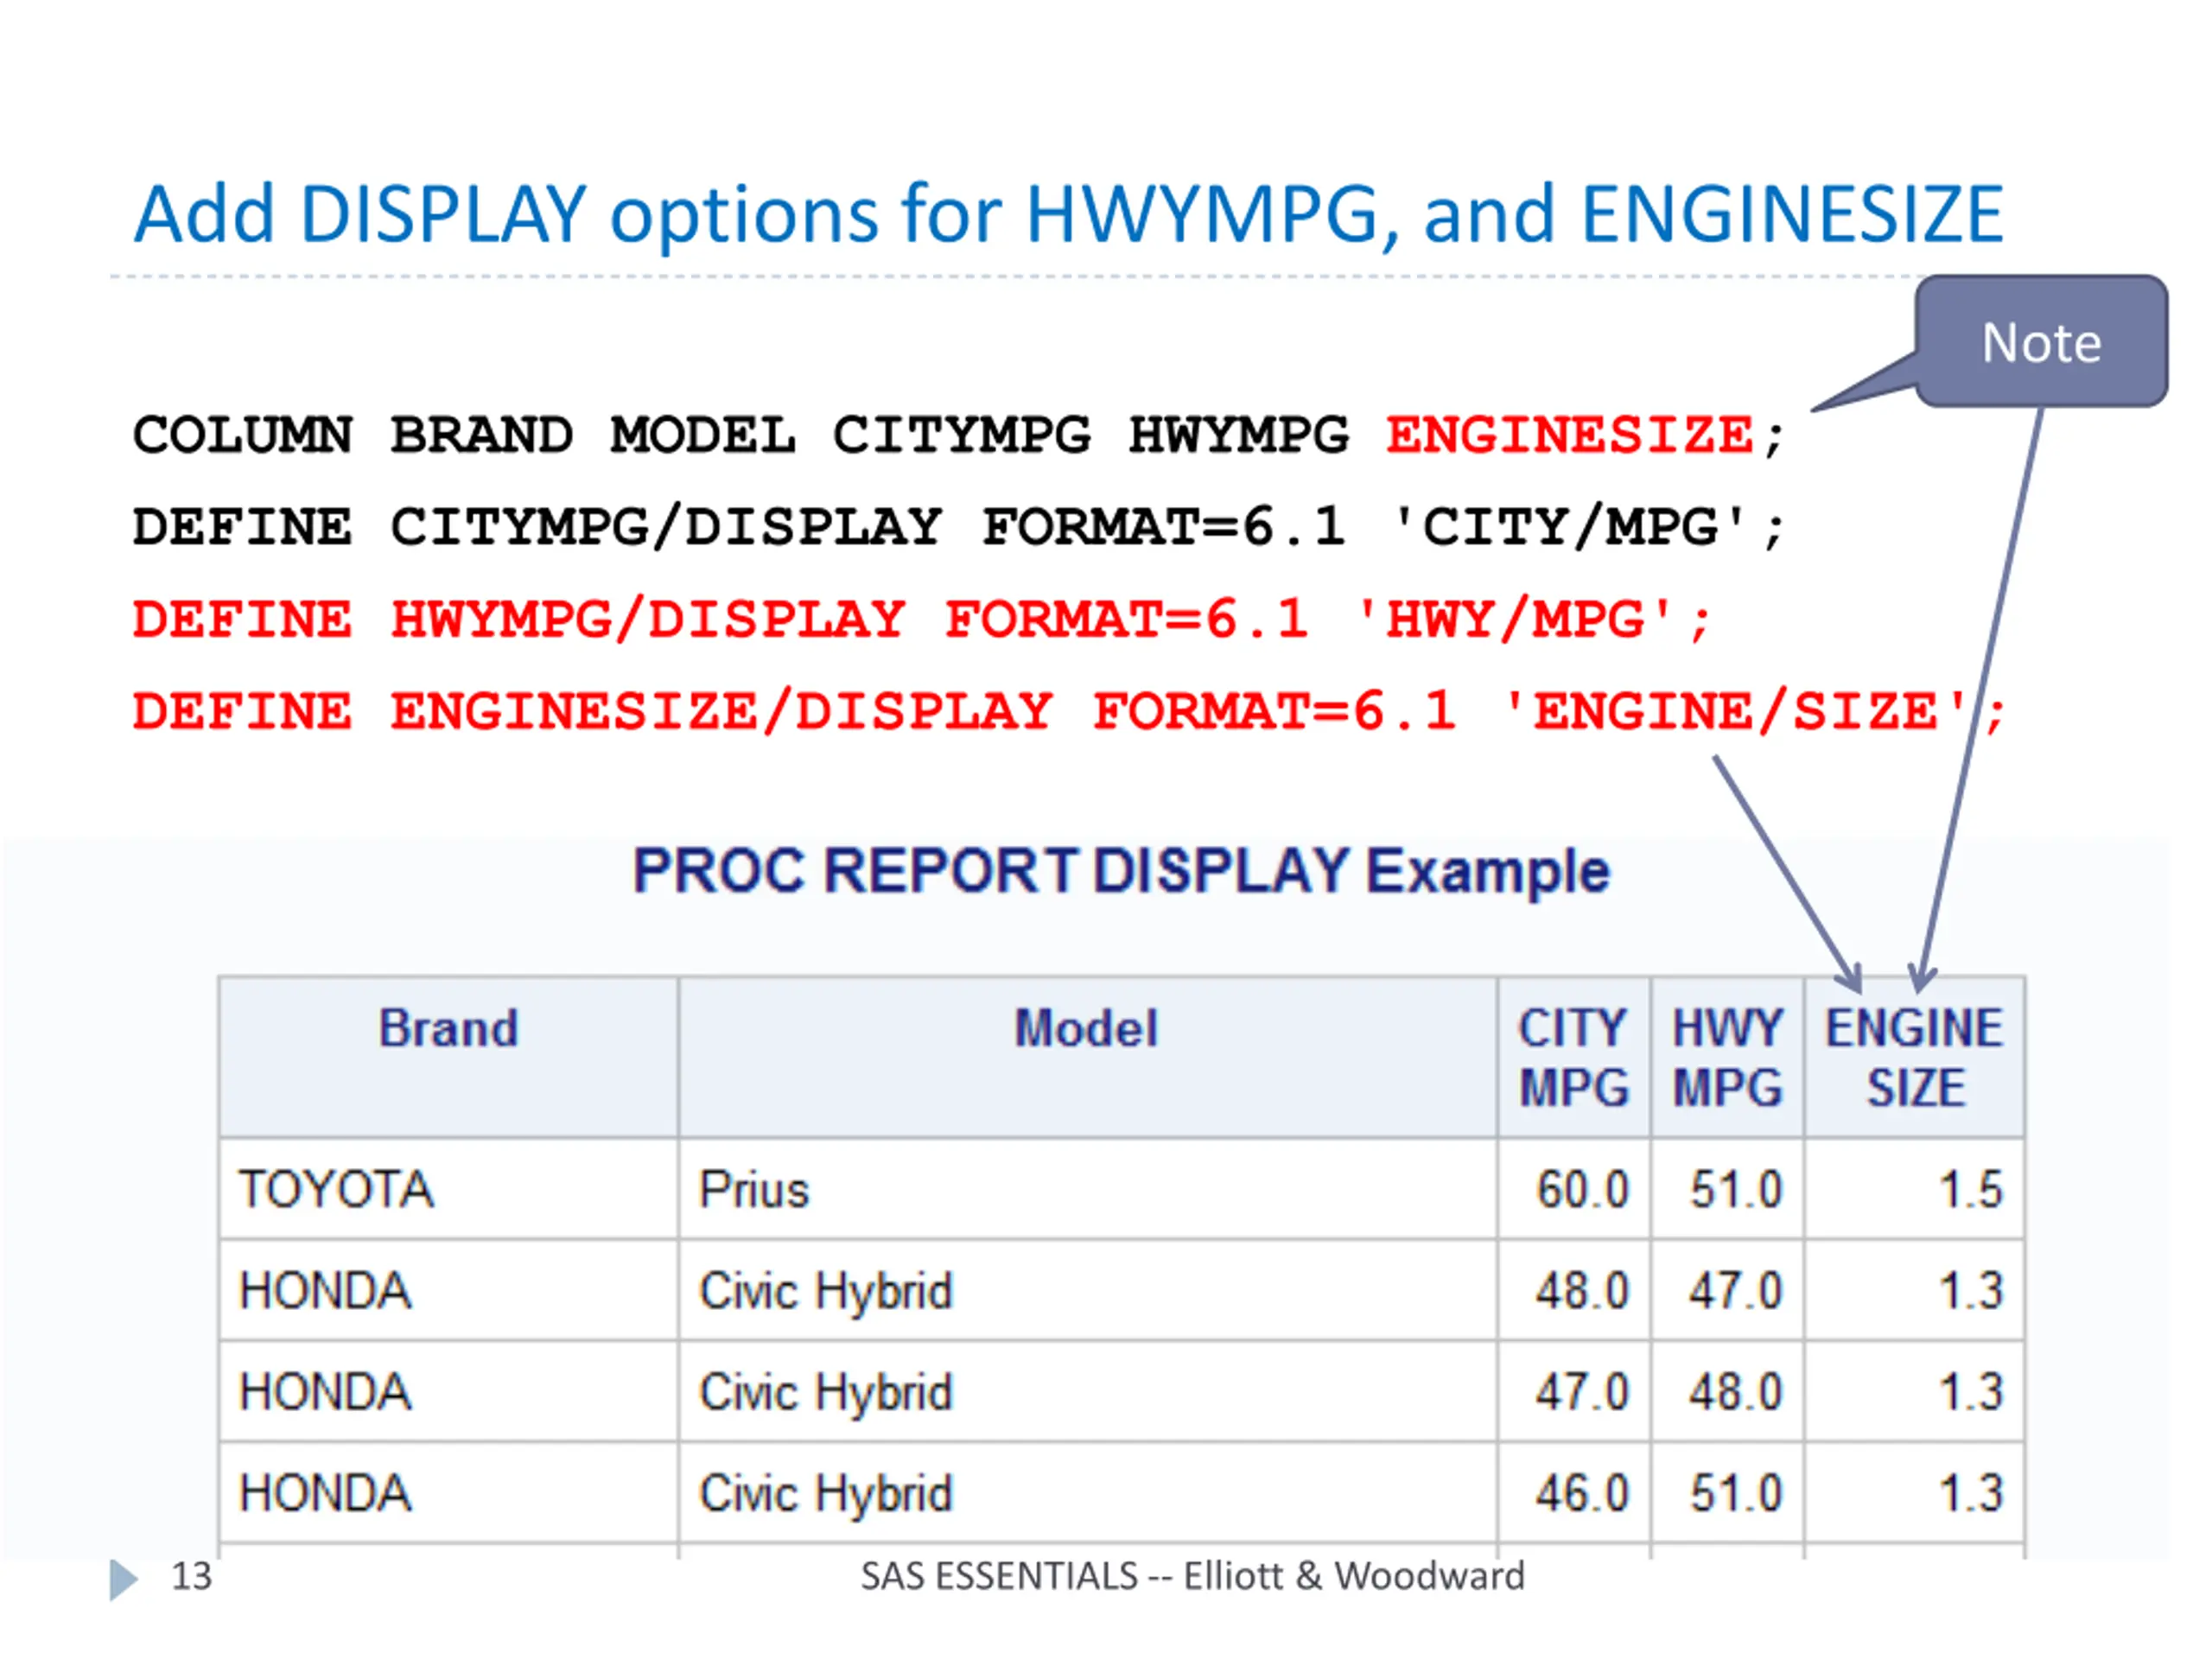Click the 48.0 highway MPG cell
Image resolution: width=2212 pixels, height=1659 pixels.
click(x=1728, y=1391)
